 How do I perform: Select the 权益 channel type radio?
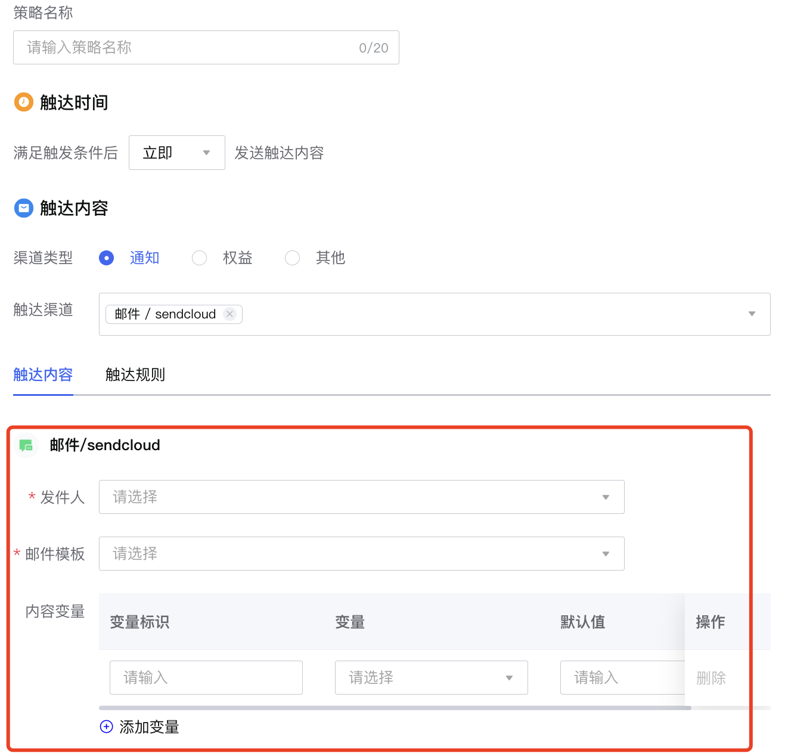pos(199,258)
